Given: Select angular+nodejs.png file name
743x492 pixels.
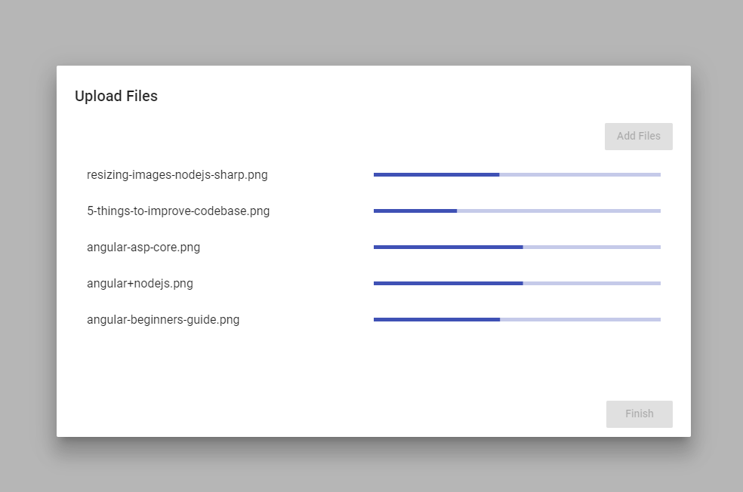Looking at the screenshot, I should click(x=140, y=283).
